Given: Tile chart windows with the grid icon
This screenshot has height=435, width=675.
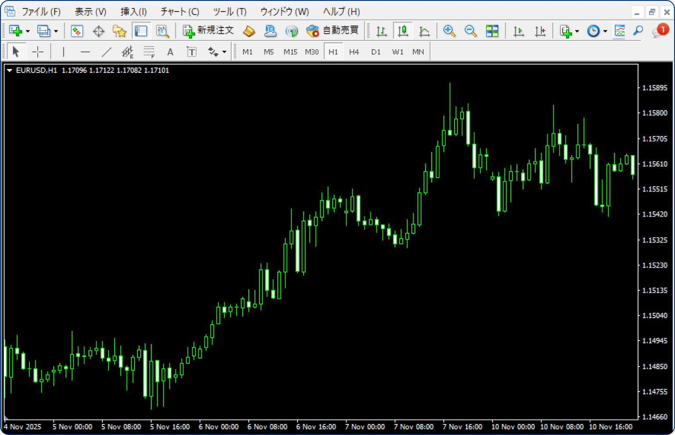Looking at the screenshot, I should click(x=492, y=31).
